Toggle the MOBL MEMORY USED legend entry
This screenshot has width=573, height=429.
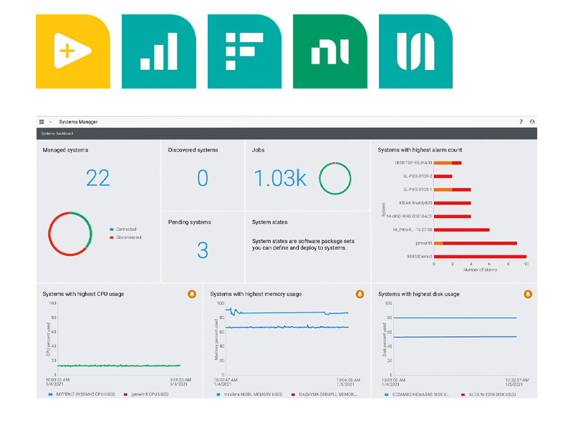coord(249,395)
